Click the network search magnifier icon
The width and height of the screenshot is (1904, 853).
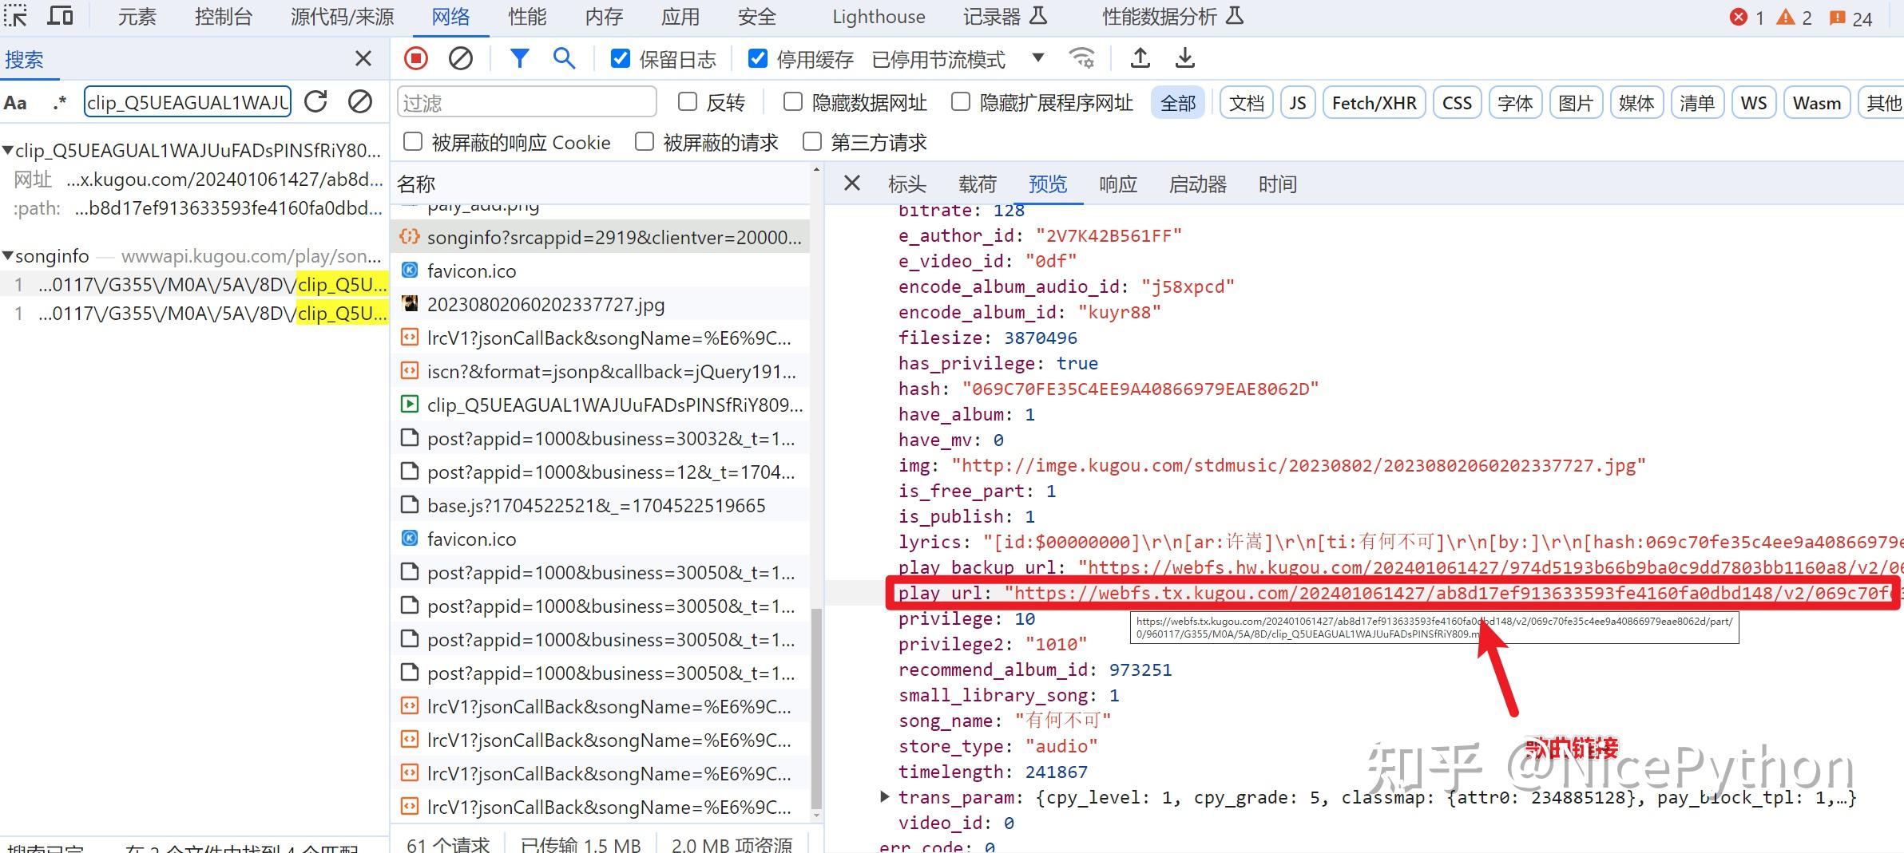click(x=564, y=58)
